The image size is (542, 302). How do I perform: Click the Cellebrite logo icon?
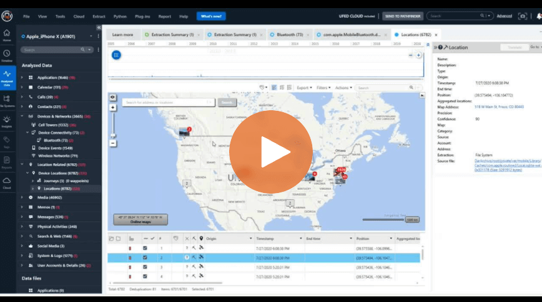point(7,16)
